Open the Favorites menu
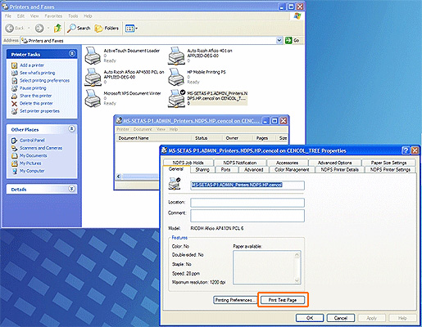422x327 pixels. (53, 16)
